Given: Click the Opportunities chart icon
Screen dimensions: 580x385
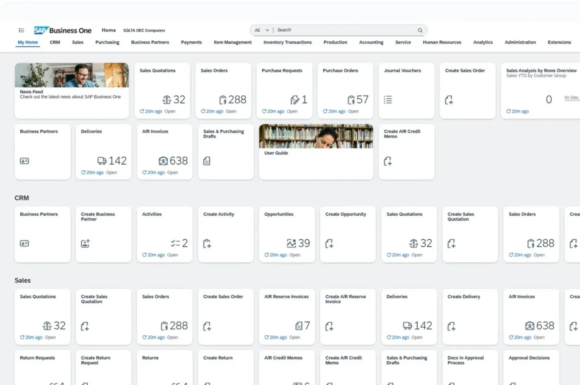Looking at the screenshot, I should (x=292, y=243).
